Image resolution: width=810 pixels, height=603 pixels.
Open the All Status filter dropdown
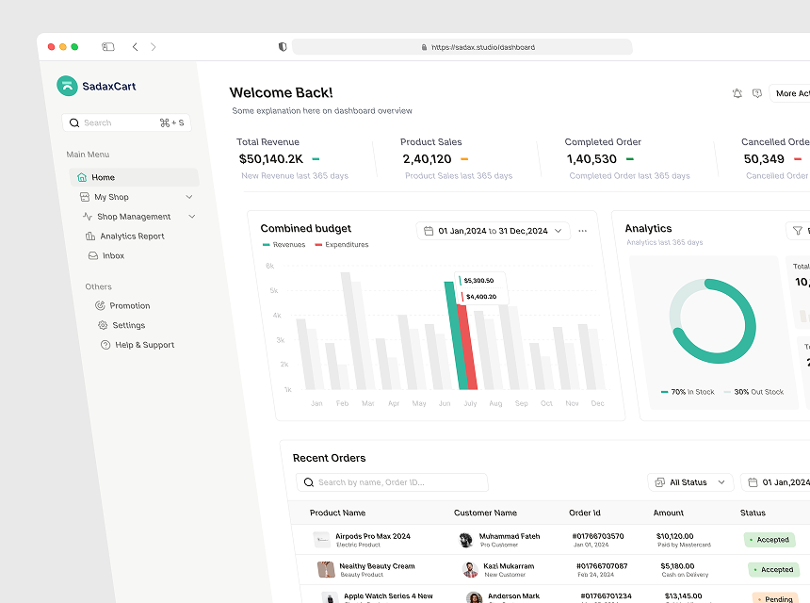pyautogui.click(x=690, y=482)
